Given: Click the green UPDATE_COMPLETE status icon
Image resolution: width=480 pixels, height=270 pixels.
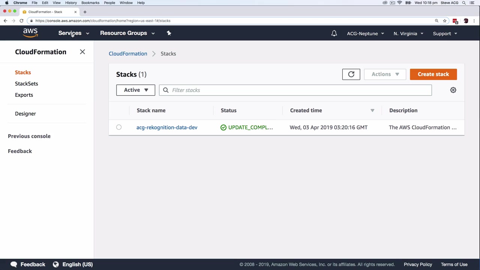Looking at the screenshot, I should pos(223,127).
